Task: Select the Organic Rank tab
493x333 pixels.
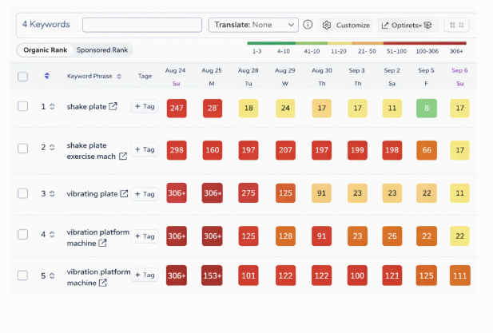Action: click(46, 50)
